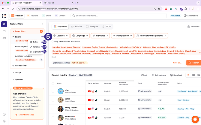The image size is (201, 125).
Task: Click the YouTube icon in 4fun row
Action: 89,91
